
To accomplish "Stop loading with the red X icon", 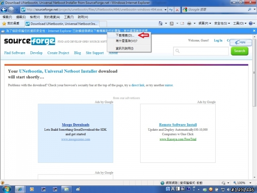I will [177, 10].
